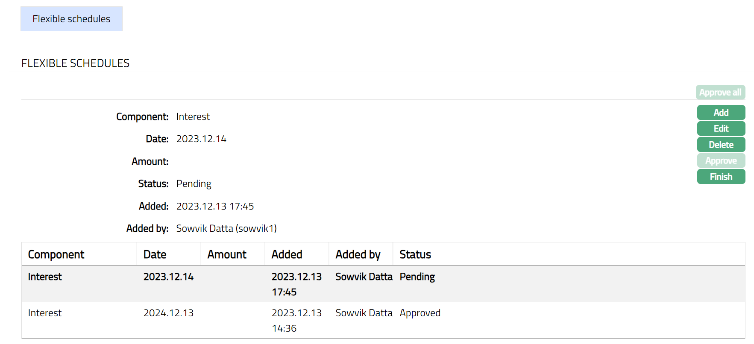The height and width of the screenshot is (344, 754).
Task: Click the Pending status cell in table
Action: point(417,277)
